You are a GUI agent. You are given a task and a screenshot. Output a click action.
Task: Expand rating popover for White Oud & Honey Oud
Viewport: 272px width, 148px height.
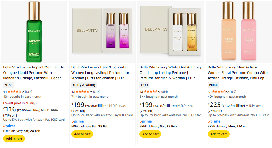click(x=159, y=91)
